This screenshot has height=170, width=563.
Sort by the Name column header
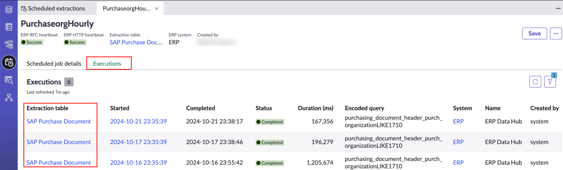(x=493, y=108)
